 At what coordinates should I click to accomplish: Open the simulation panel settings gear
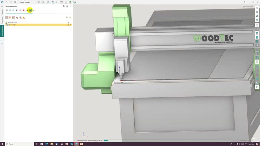67,6
